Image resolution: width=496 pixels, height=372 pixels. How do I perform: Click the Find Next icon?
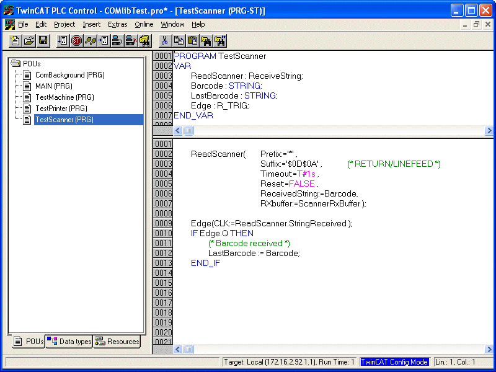pos(220,41)
